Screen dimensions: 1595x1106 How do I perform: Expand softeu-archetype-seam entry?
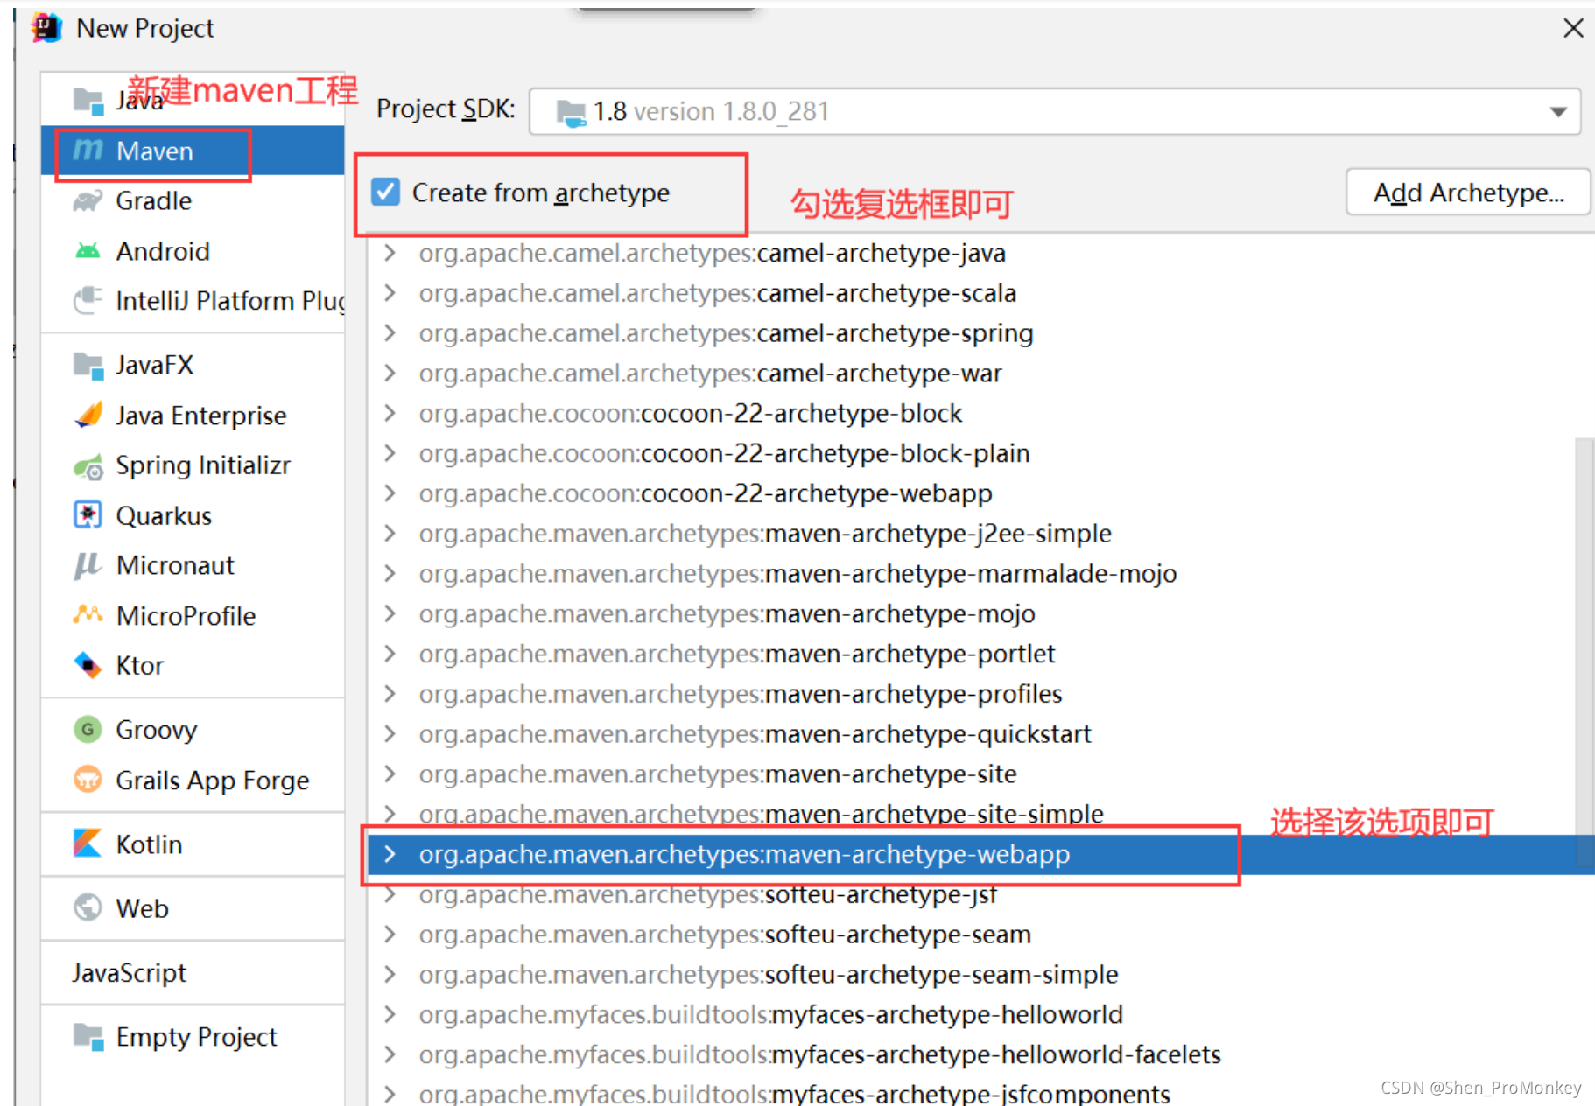tap(390, 934)
